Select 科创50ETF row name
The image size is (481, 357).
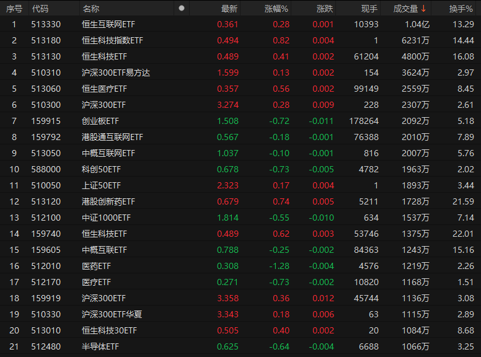(x=101, y=169)
